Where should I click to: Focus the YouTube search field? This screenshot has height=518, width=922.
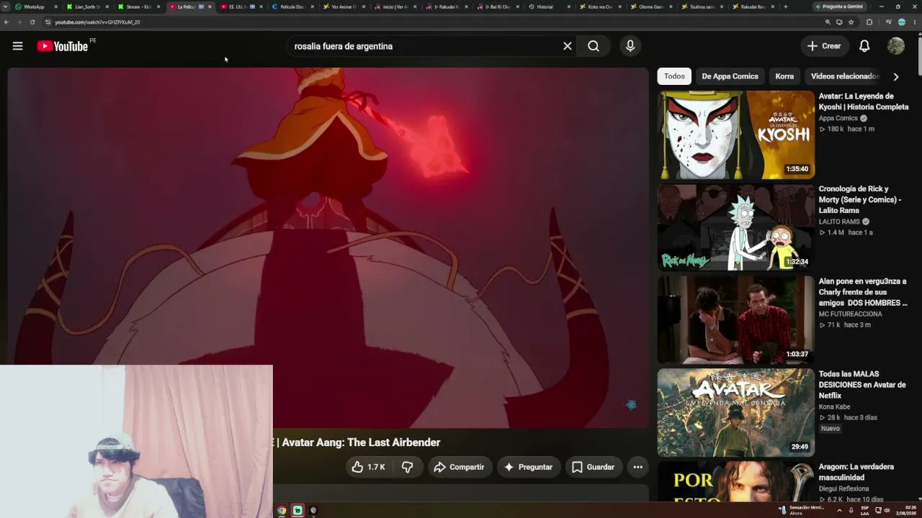pos(425,46)
